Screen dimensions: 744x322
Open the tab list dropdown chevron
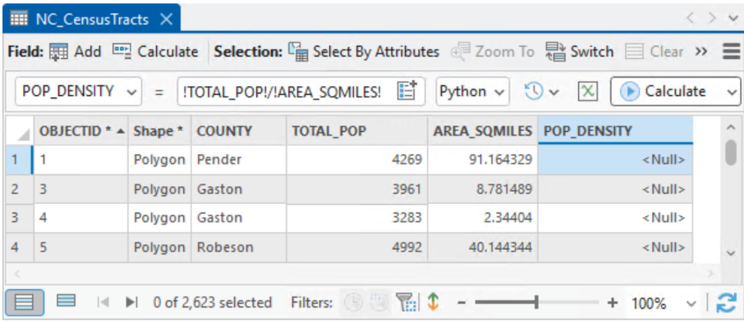tap(733, 19)
